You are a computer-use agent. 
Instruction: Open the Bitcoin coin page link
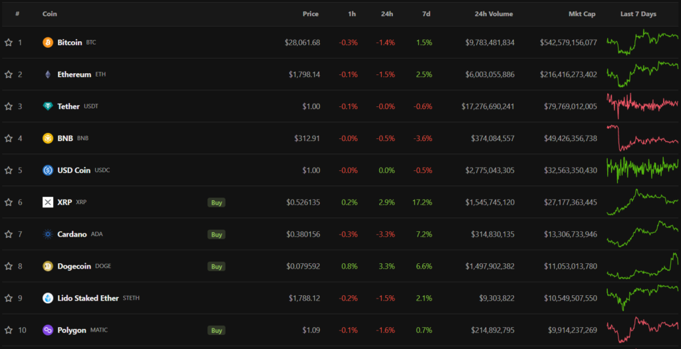click(69, 43)
